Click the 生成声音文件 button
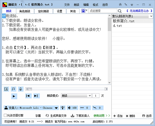 56,116
